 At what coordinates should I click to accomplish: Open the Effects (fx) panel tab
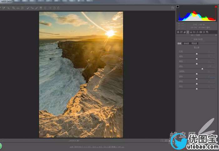click(197, 32)
